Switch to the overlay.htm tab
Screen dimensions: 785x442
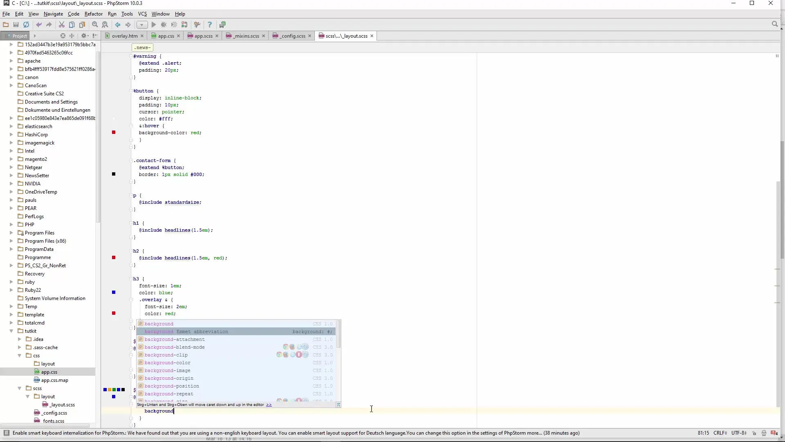pos(124,36)
